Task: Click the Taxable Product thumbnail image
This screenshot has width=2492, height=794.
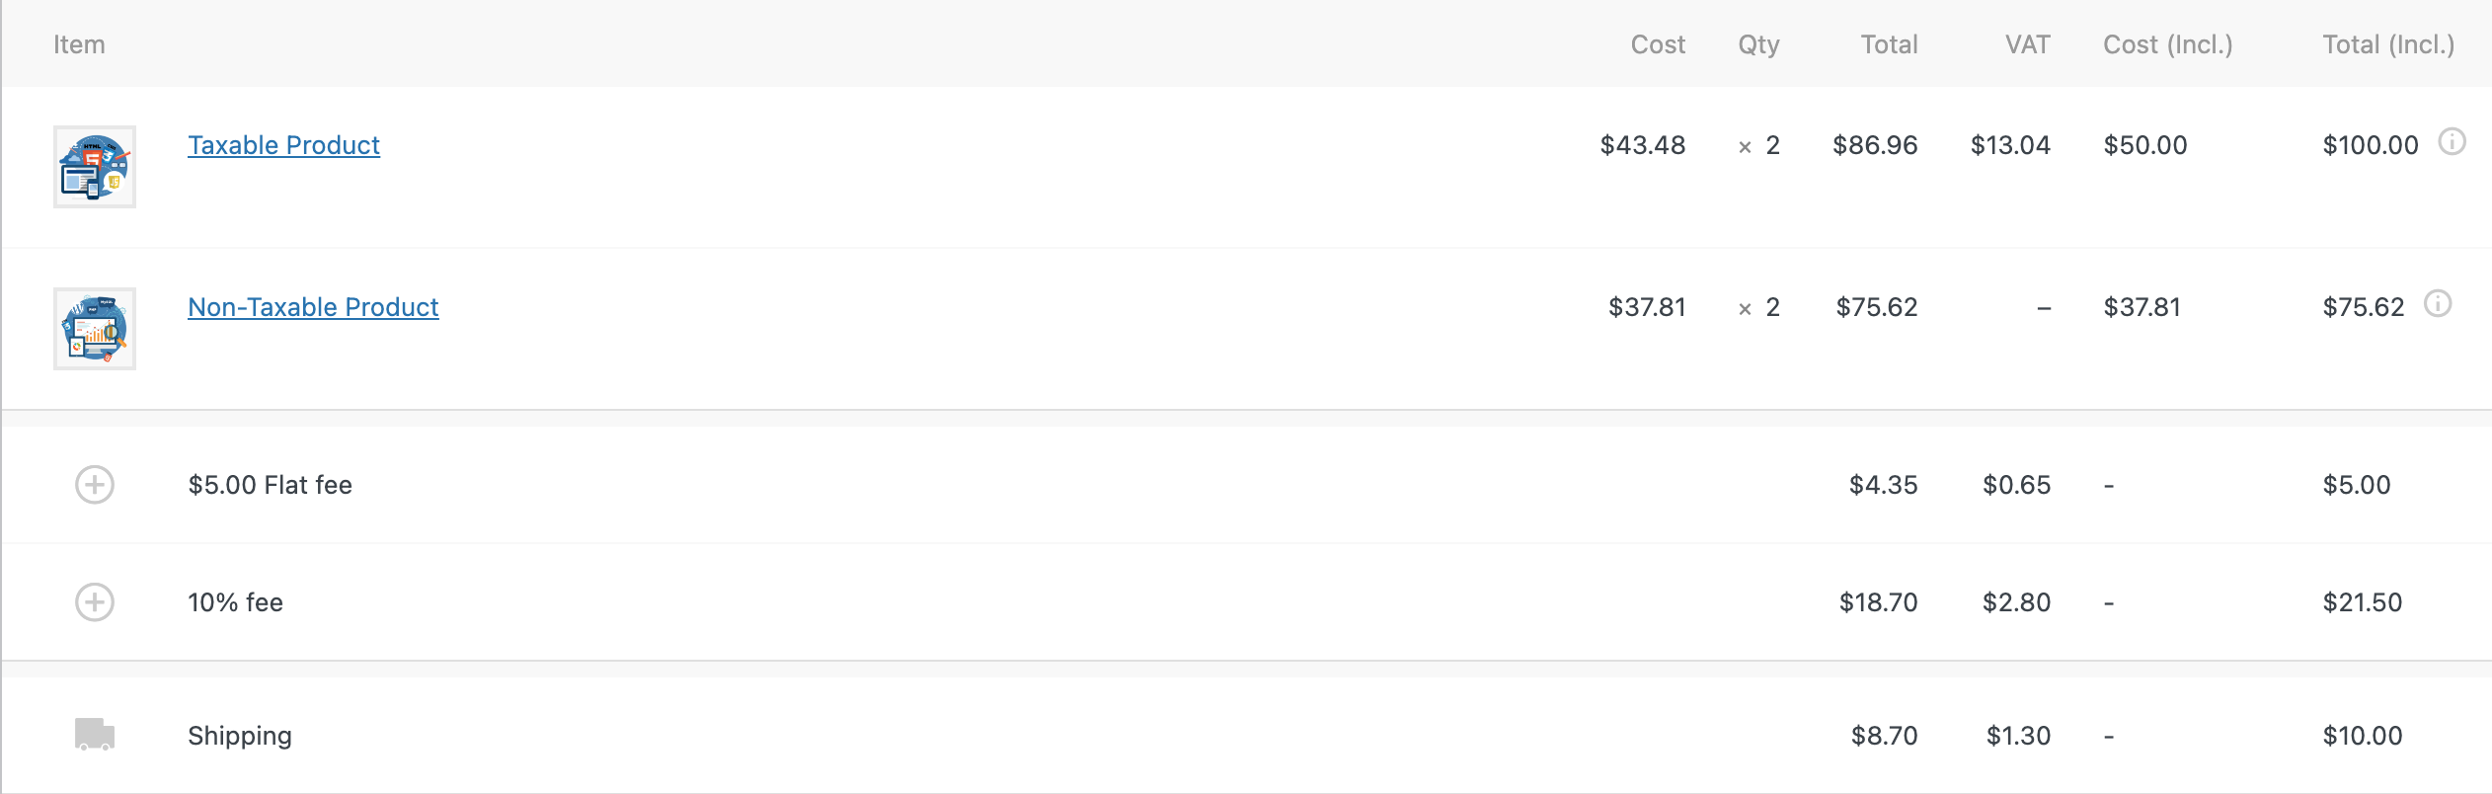Action: pyautogui.click(x=95, y=166)
